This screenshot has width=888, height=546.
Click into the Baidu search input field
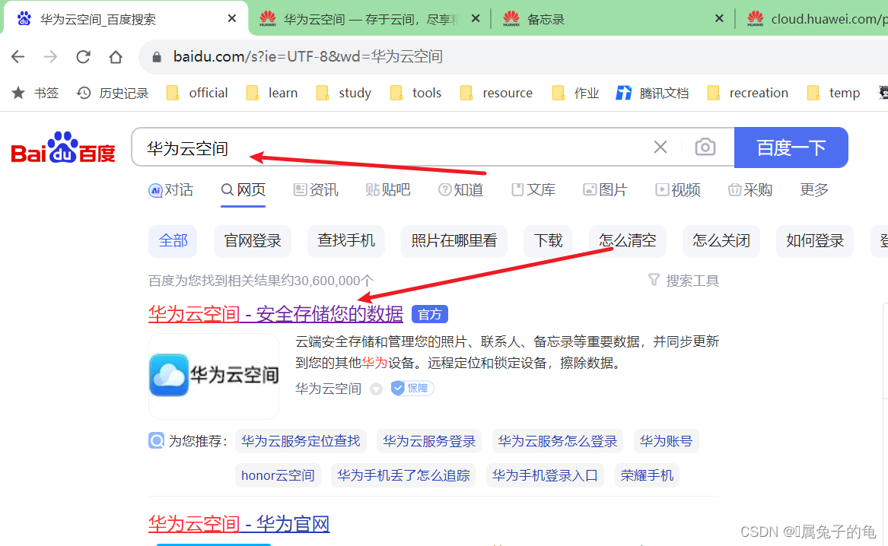[391, 148]
